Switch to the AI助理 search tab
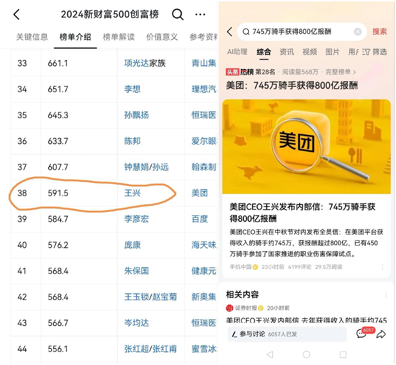The width and height of the screenshot is (396, 365). 237,52
